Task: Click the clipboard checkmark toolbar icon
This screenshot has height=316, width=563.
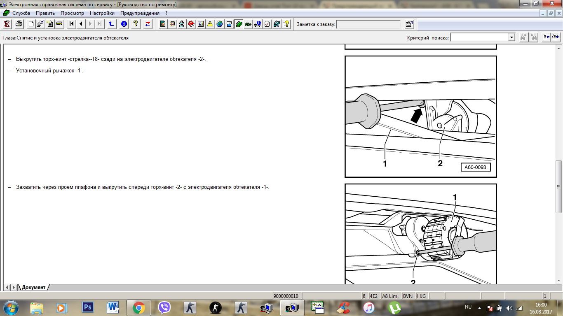Action: coord(267,24)
